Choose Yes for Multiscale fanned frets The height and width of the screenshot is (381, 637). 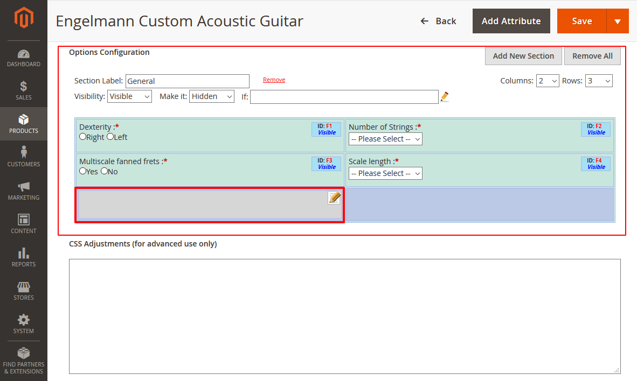84,171
